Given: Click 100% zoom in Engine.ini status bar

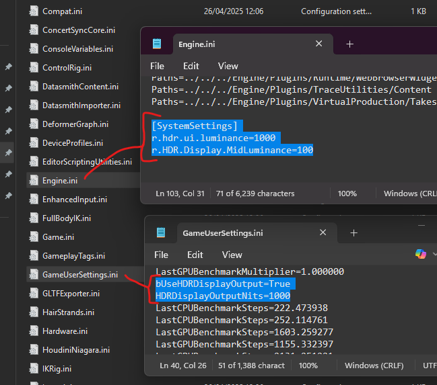Looking at the screenshot, I should point(347,194).
